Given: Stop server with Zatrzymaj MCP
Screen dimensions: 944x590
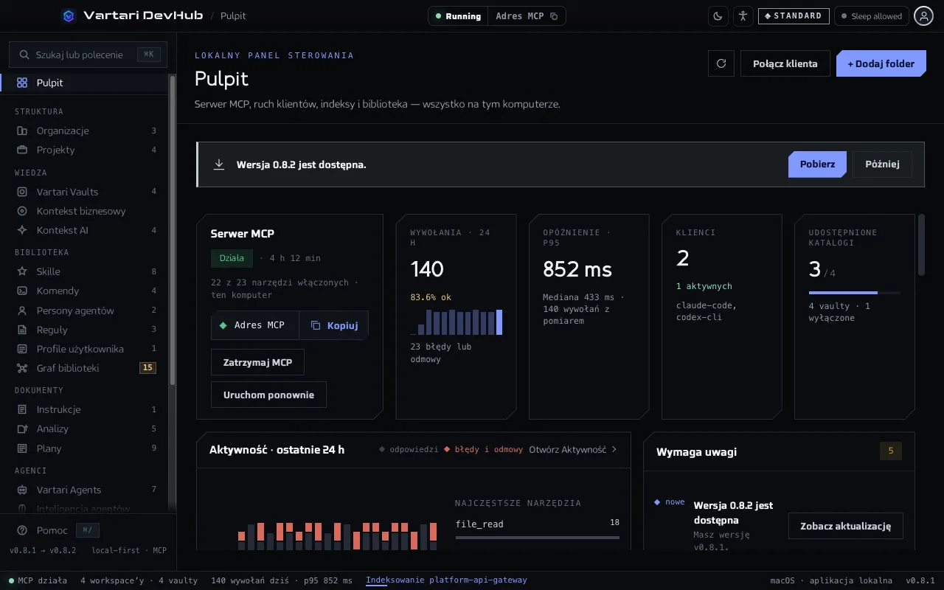Looking at the screenshot, I should coord(257,362).
